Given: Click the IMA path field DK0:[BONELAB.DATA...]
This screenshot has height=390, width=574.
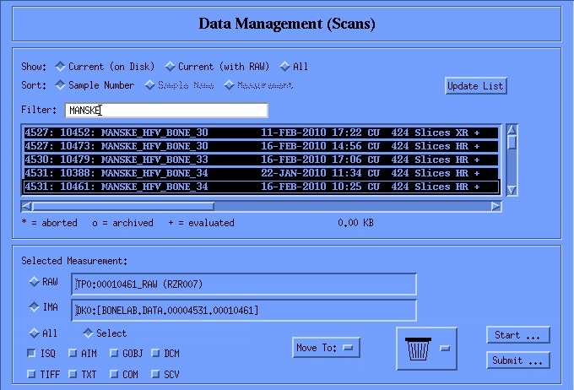Looking at the screenshot, I should tap(244, 311).
